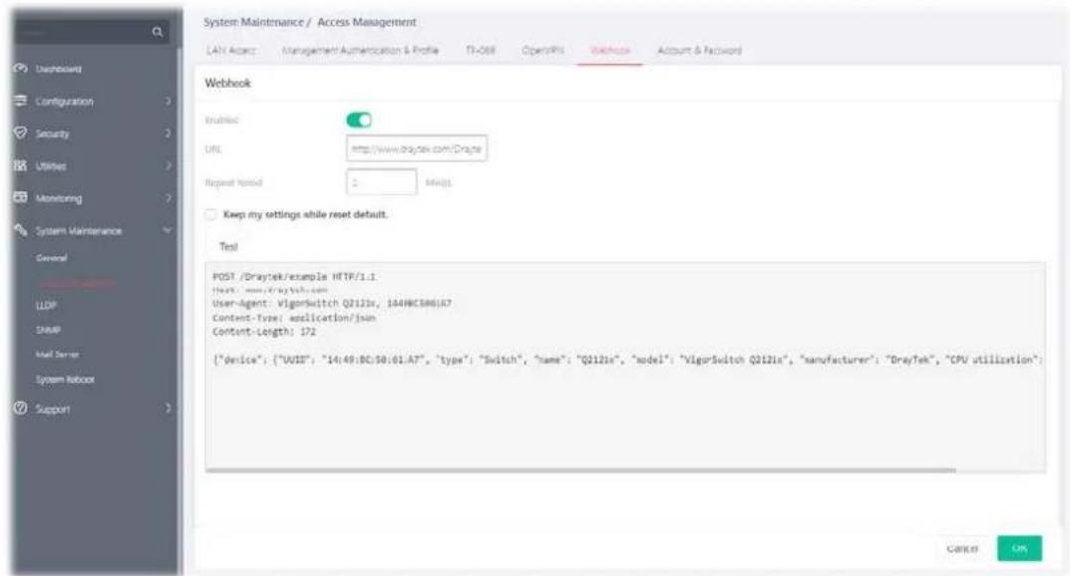The width and height of the screenshot is (1070, 576).
Task: Click the Dashboard gauge icon
Action: (21, 69)
